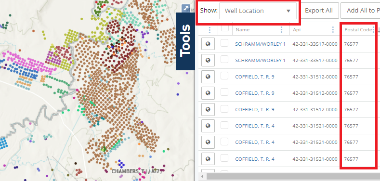The width and height of the screenshot is (380, 181).
Task: Click the globe icon for the second SCHRAMM/WORLEY 1 row
Action: [208, 60]
